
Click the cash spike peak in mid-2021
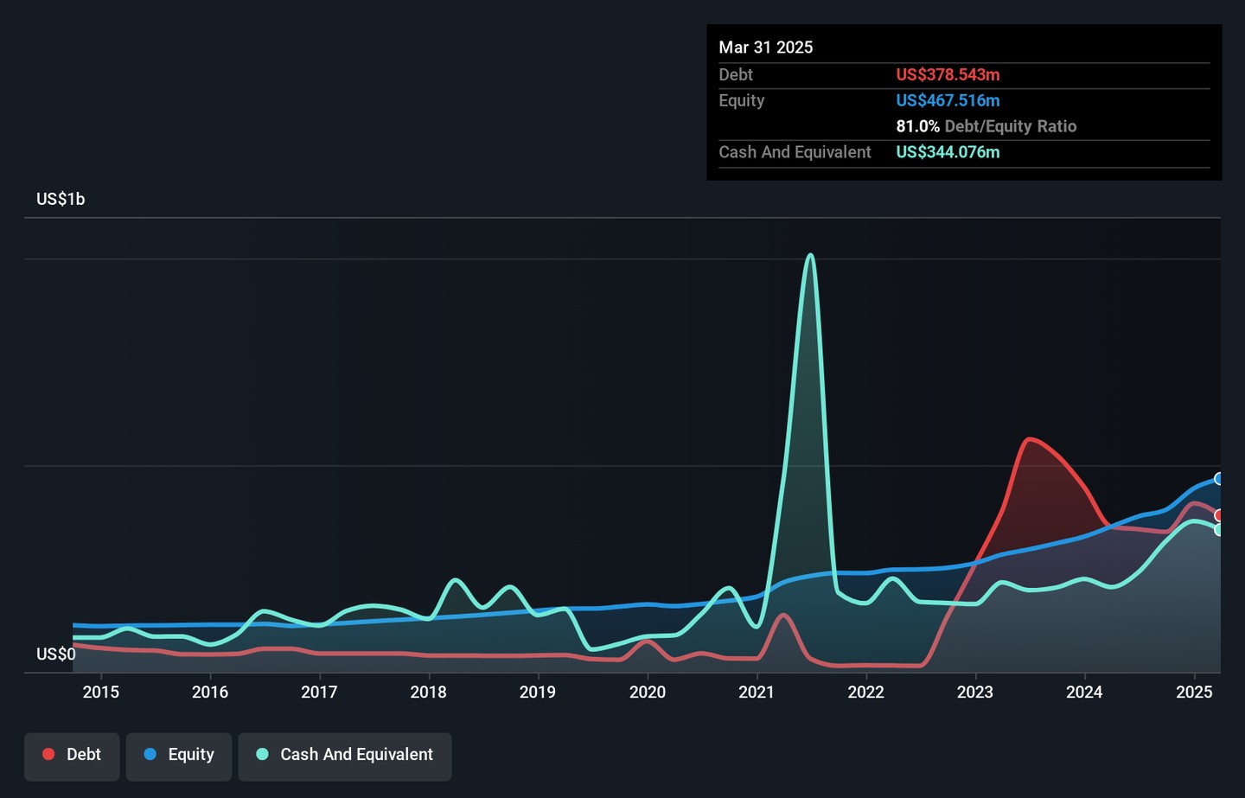tap(810, 255)
